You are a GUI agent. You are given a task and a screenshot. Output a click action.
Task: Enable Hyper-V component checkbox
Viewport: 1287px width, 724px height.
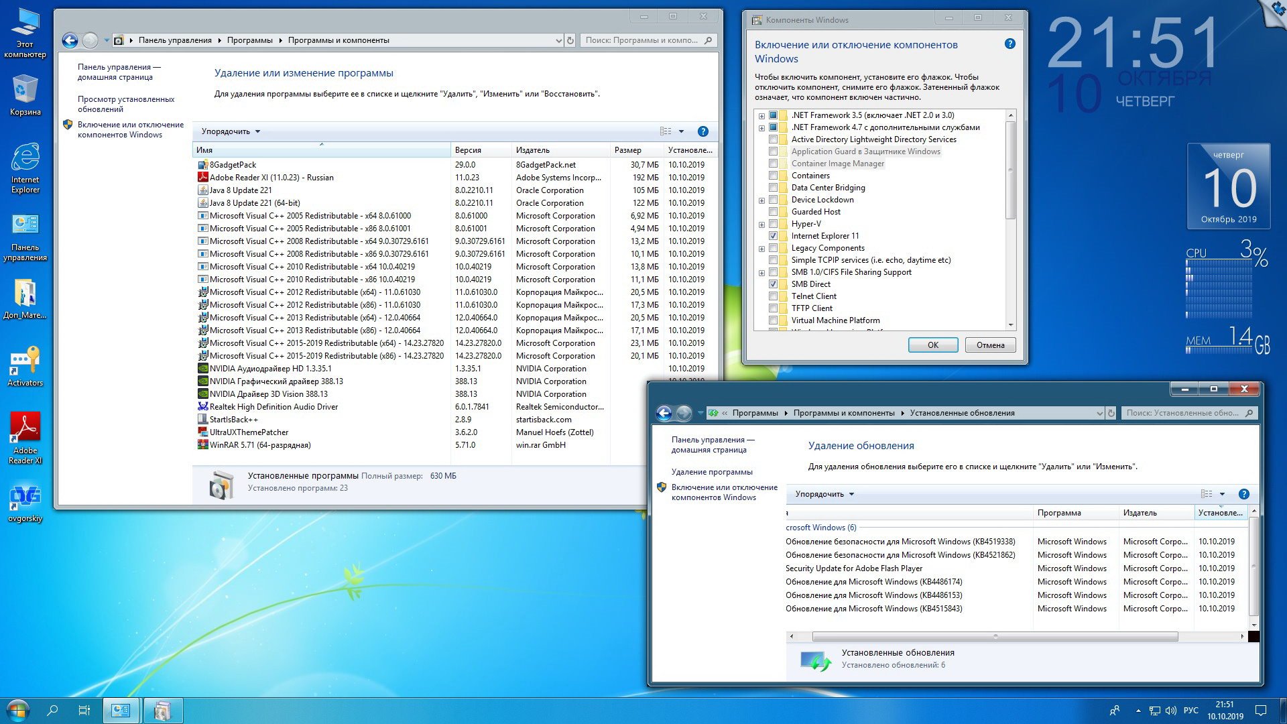(773, 224)
